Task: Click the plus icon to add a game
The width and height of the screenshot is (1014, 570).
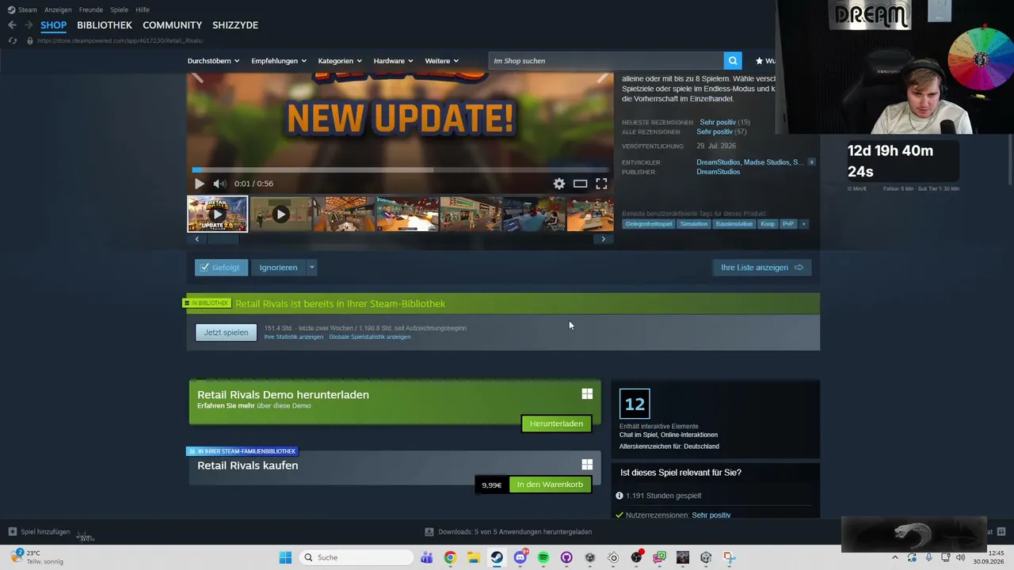Action: point(12,532)
